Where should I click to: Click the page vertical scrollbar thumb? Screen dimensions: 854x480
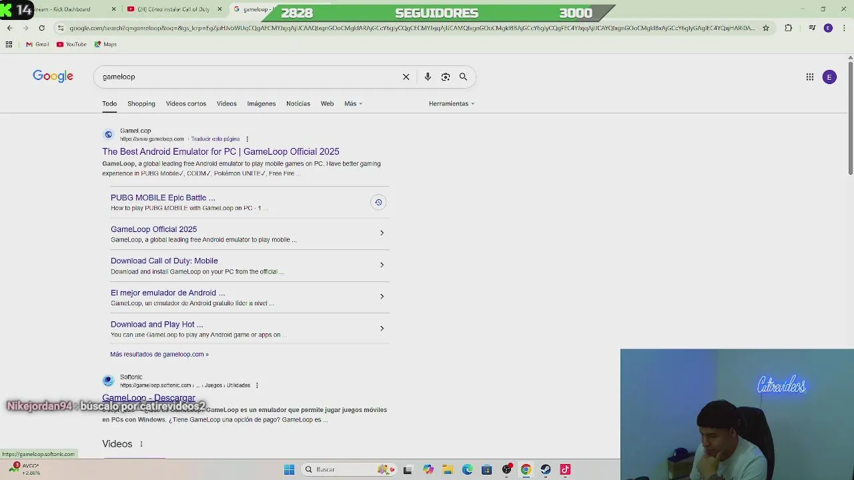point(850,117)
